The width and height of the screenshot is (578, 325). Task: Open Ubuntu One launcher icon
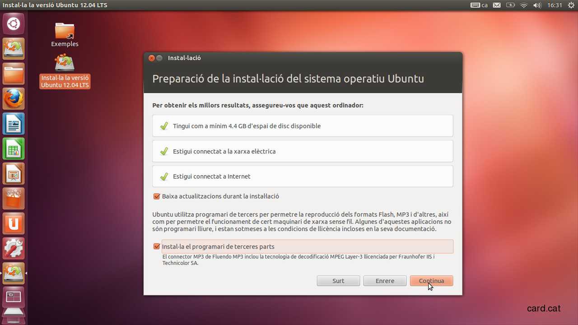pyautogui.click(x=14, y=223)
